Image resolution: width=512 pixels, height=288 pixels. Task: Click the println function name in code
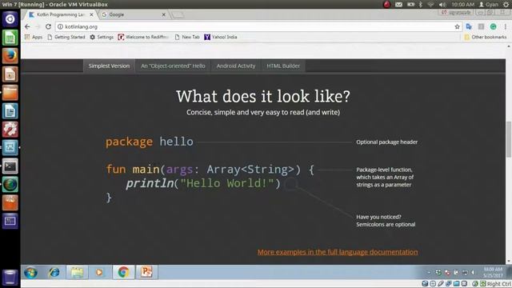tap(150, 183)
